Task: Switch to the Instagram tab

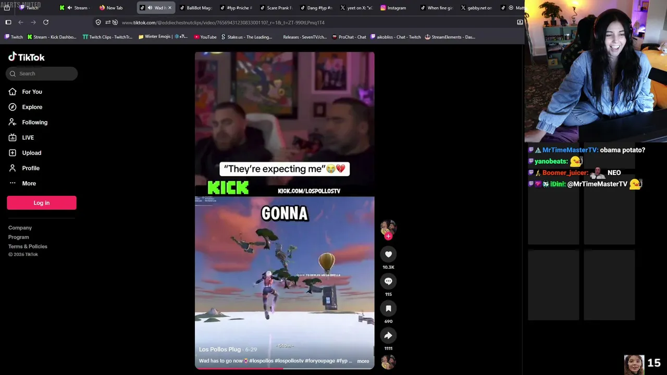Action: pos(397,8)
